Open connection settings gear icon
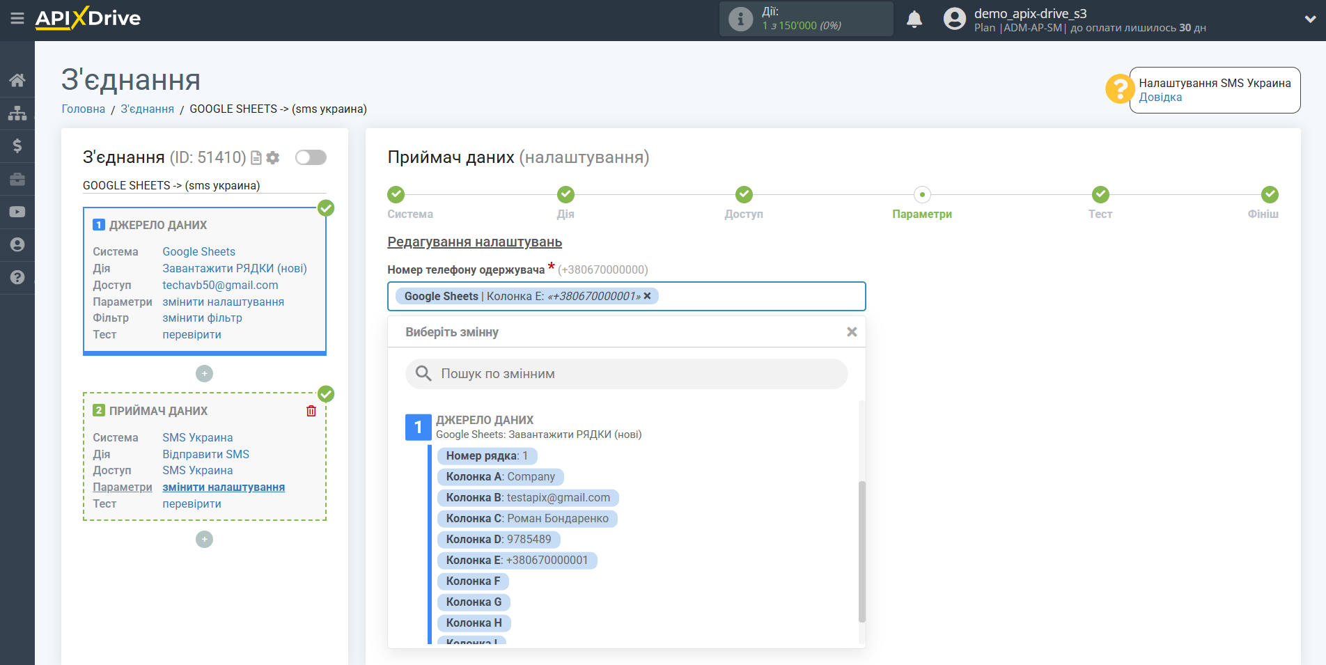This screenshot has width=1326, height=665. tap(273, 158)
